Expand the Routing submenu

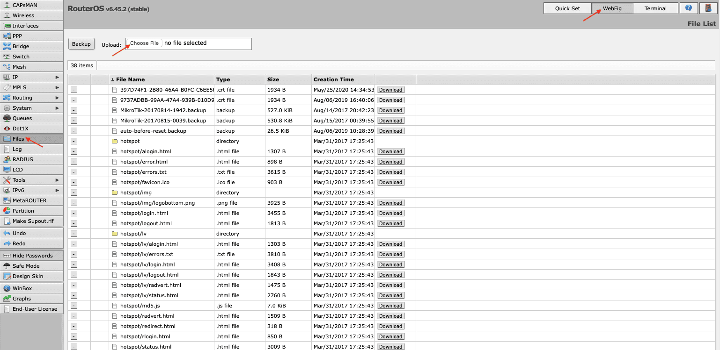57,98
